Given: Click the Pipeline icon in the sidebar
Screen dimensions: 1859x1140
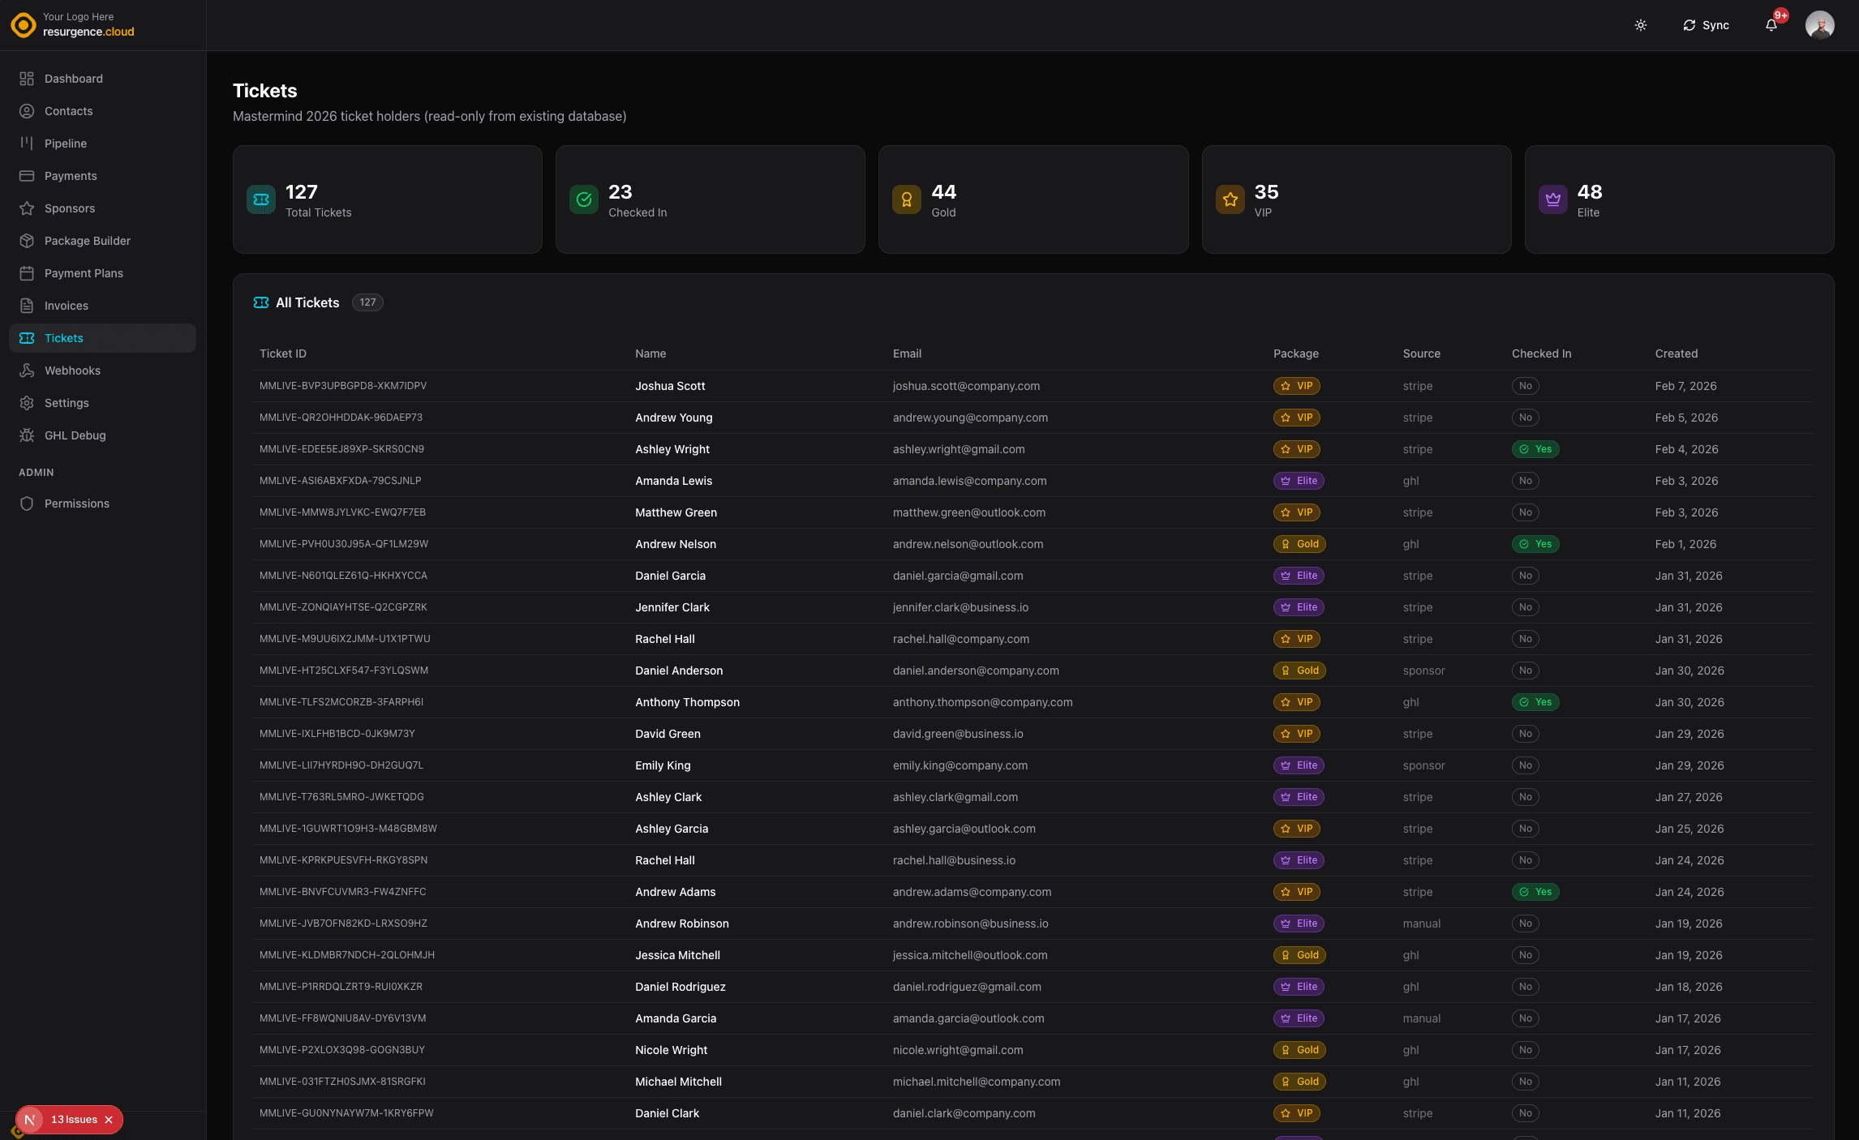Looking at the screenshot, I should point(26,143).
